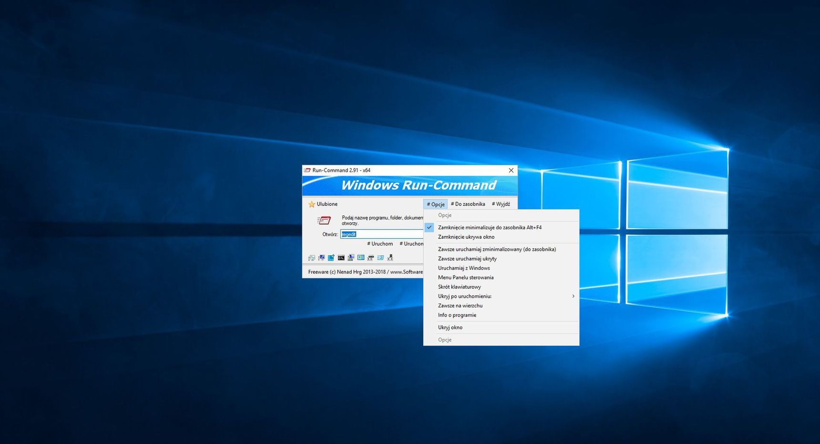Click the # Wyjdź exit button
Viewport: 820px width, 444px height.
[x=501, y=204]
